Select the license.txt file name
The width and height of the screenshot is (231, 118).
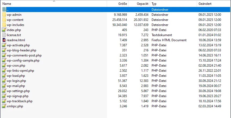pos(14,35)
